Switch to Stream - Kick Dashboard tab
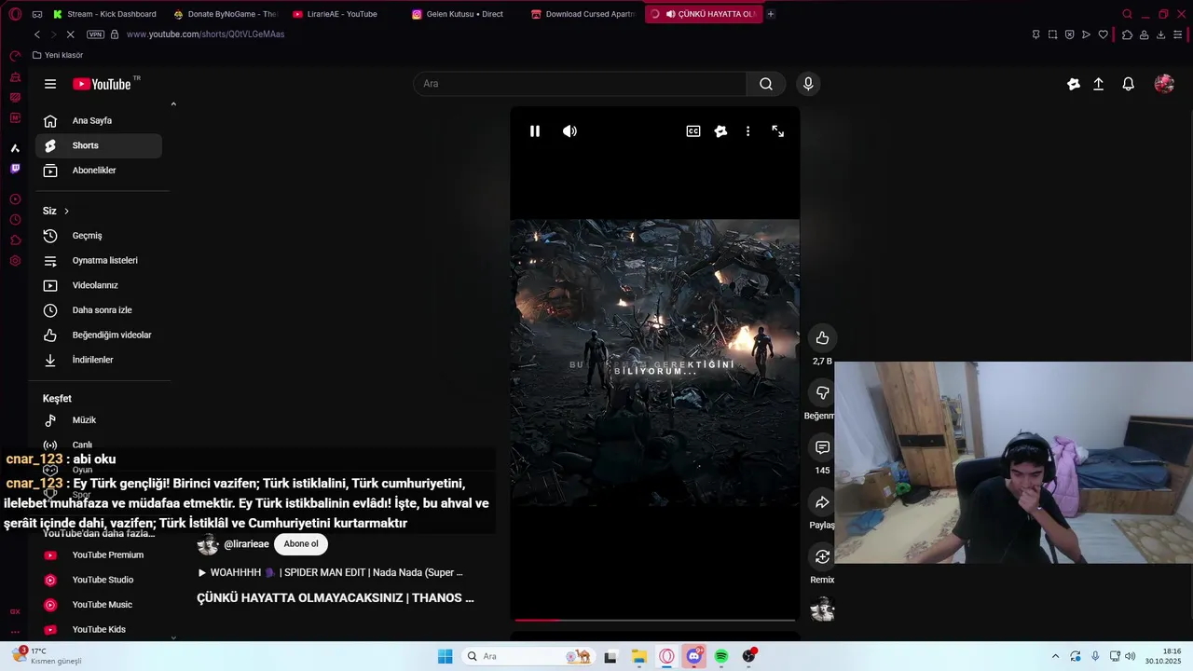The height and width of the screenshot is (671, 1193). click(x=105, y=14)
